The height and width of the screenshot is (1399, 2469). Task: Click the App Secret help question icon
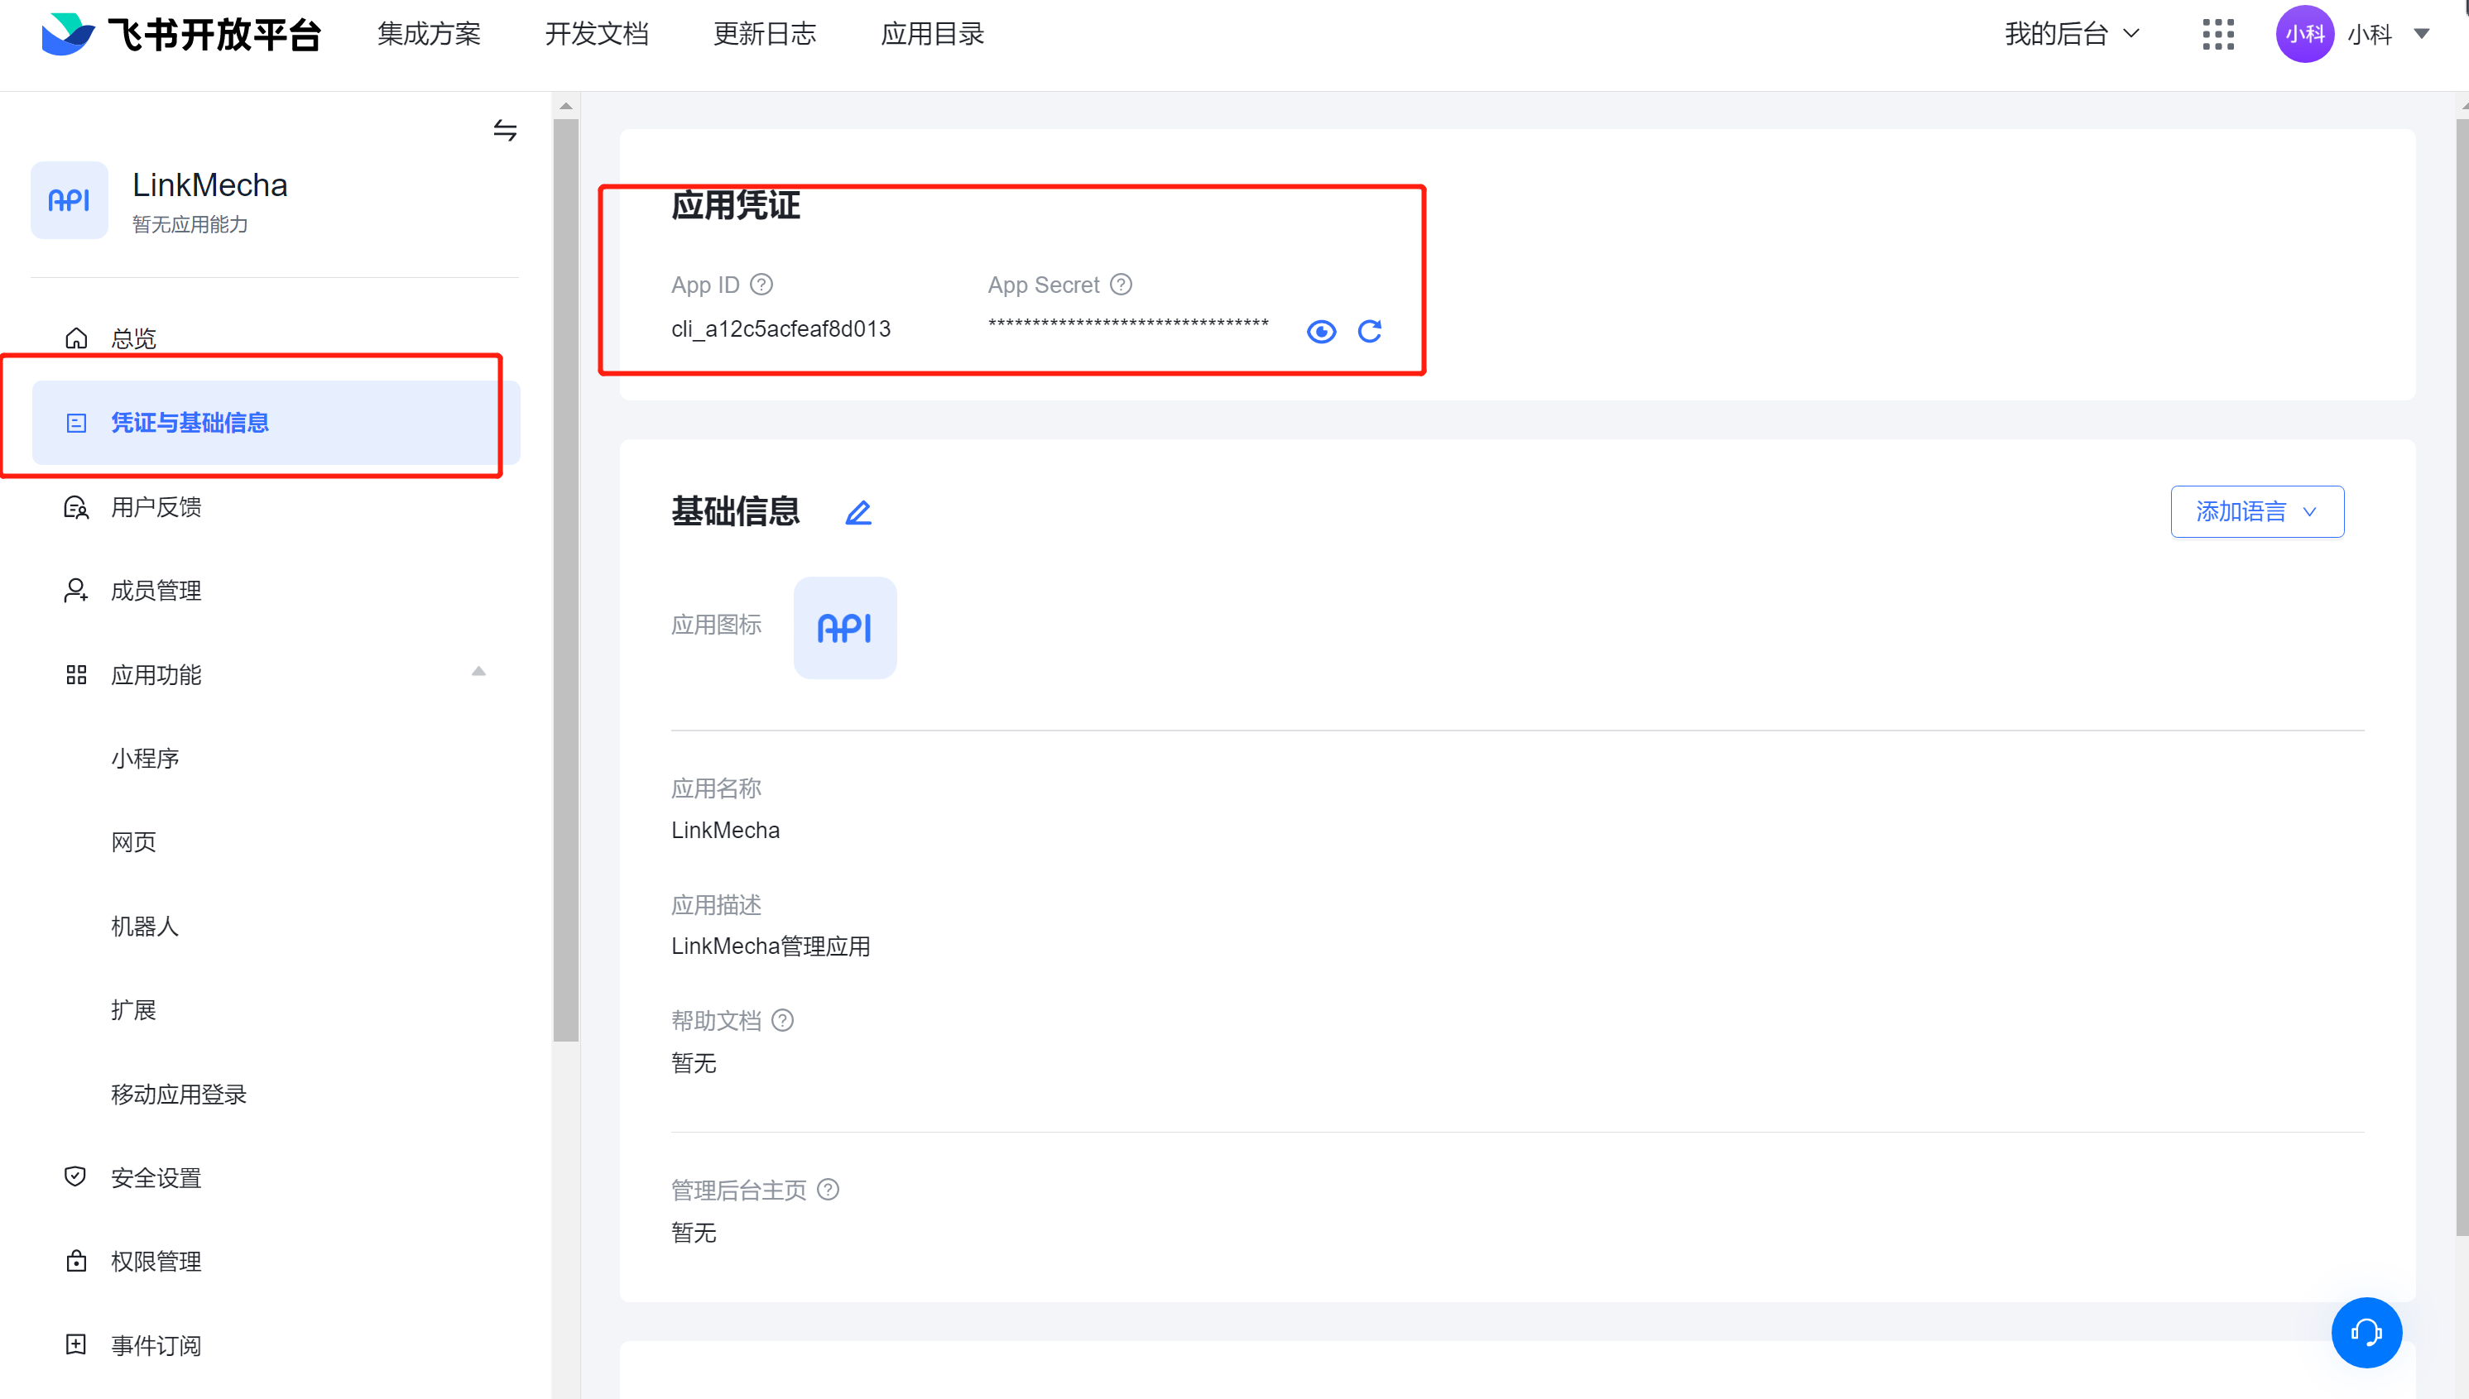click(1122, 285)
